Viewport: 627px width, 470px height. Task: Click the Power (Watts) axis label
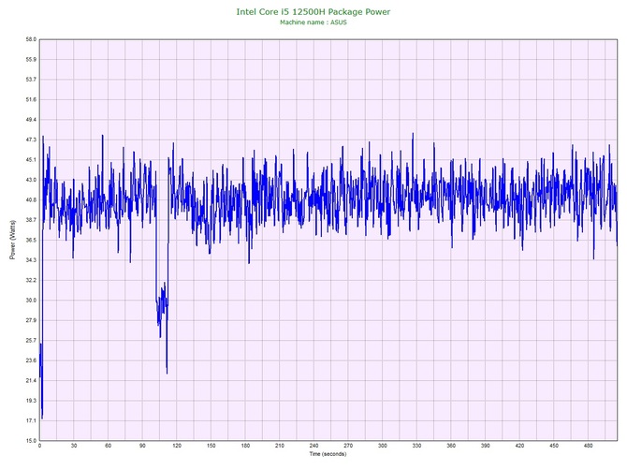point(12,240)
